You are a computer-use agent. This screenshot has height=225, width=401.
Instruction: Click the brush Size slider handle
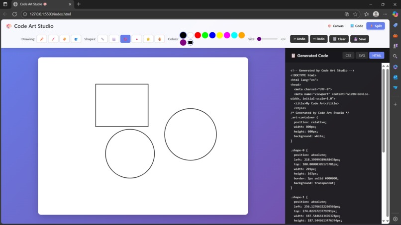coord(259,39)
